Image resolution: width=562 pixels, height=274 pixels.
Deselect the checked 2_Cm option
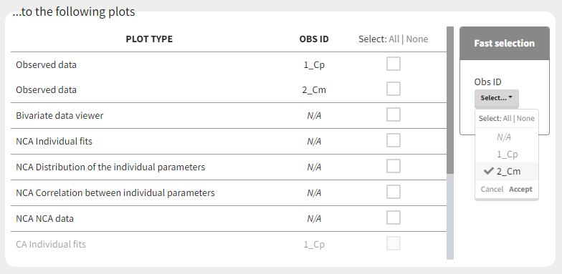point(507,172)
